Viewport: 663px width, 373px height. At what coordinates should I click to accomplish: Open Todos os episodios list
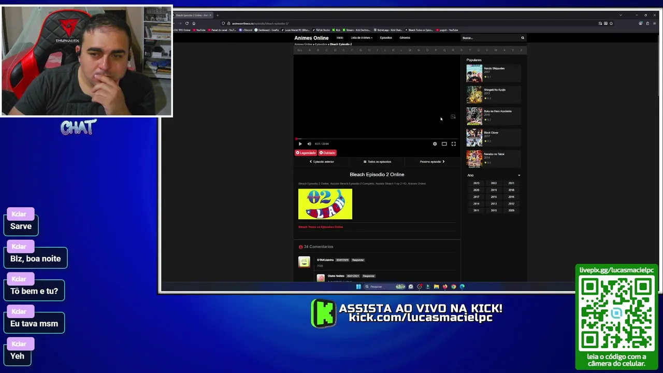tap(377, 162)
